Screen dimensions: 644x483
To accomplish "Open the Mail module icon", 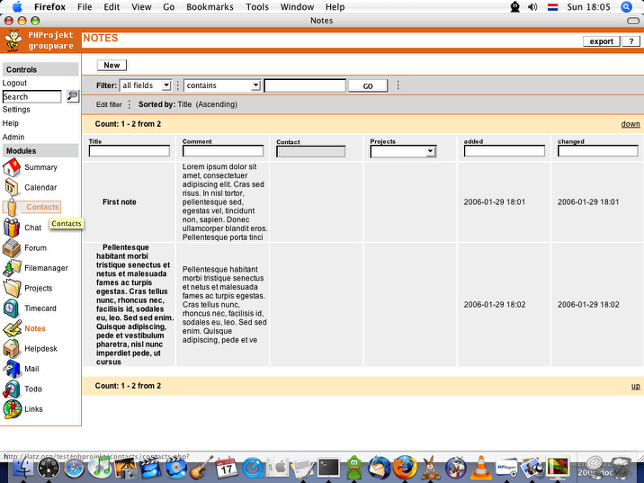I will pyautogui.click(x=12, y=369).
